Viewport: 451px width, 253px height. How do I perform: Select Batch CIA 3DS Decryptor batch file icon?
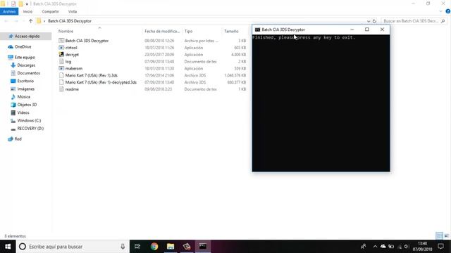click(61, 41)
